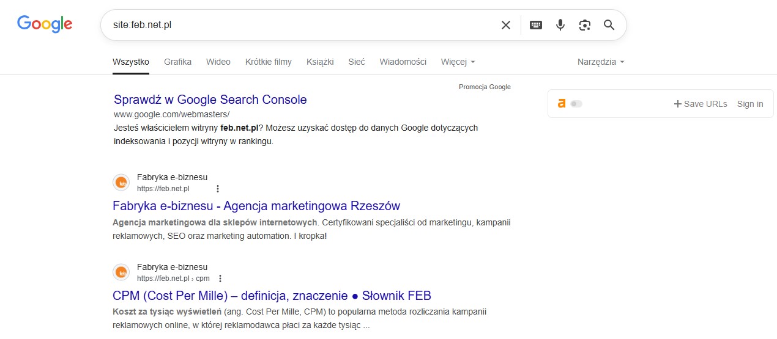Click the https://feb.net.pl URL text

(x=163, y=189)
